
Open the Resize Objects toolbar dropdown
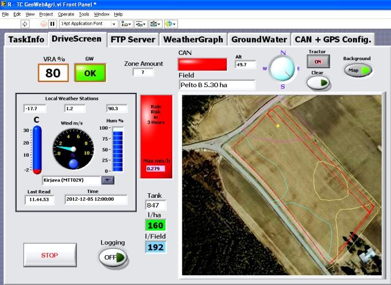click(x=156, y=24)
